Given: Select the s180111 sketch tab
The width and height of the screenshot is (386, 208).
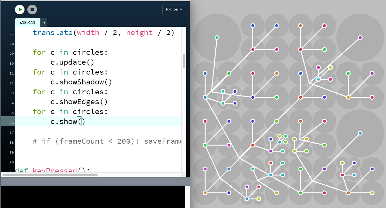Looking at the screenshot, I should [27, 23].
